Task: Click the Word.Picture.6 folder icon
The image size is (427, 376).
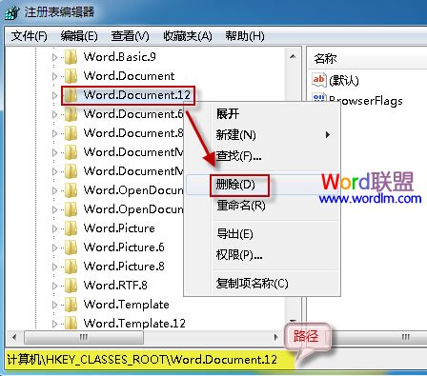Action: [x=71, y=247]
